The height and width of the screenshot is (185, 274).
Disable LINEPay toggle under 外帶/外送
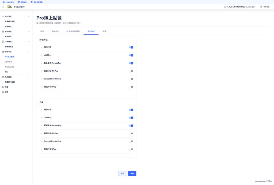[131, 55]
